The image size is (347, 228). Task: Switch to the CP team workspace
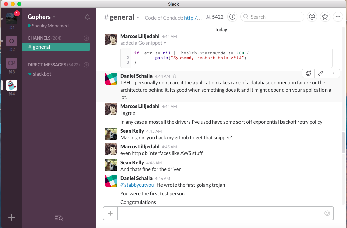coord(12,63)
